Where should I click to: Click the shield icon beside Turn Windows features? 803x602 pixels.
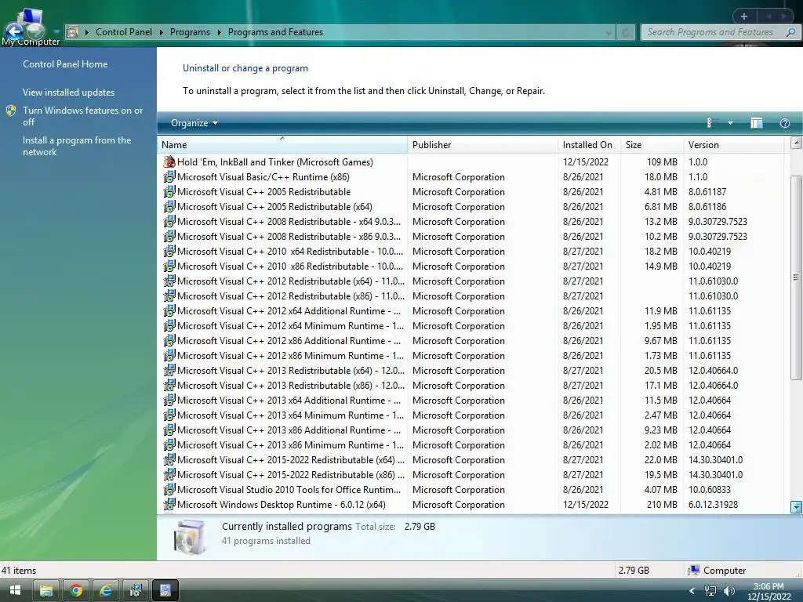point(11,111)
